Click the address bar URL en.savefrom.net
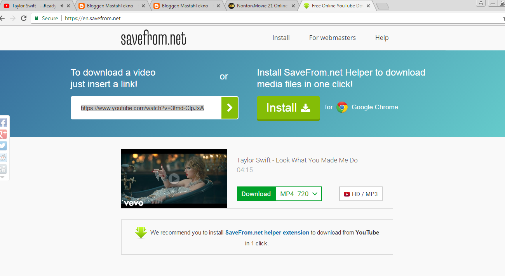 pos(93,18)
